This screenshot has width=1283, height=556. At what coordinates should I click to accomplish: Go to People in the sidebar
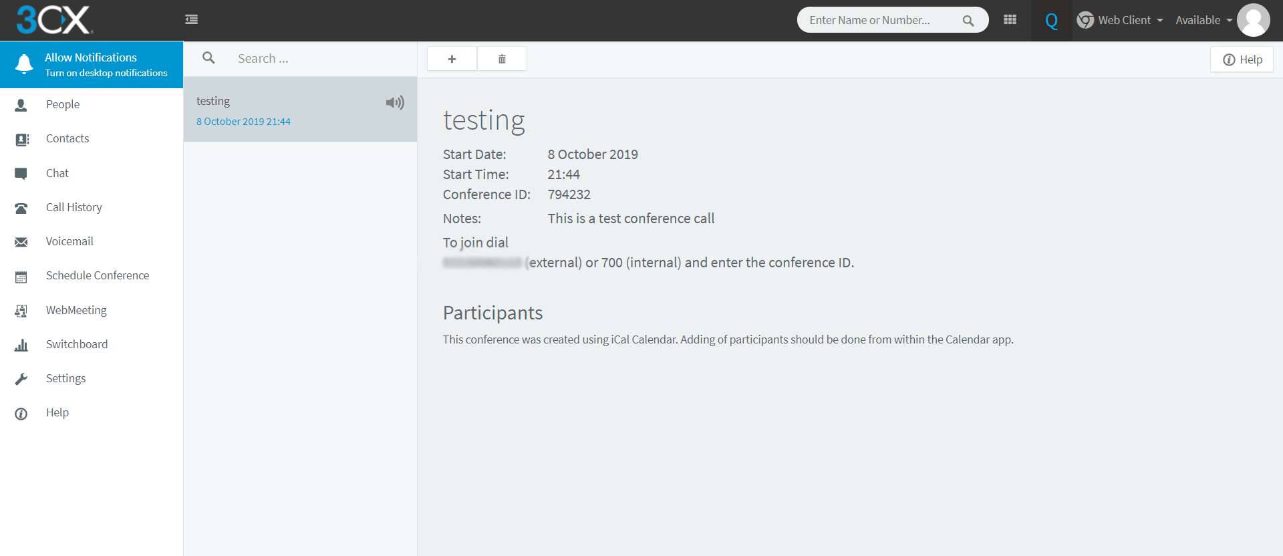click(63, 104)
